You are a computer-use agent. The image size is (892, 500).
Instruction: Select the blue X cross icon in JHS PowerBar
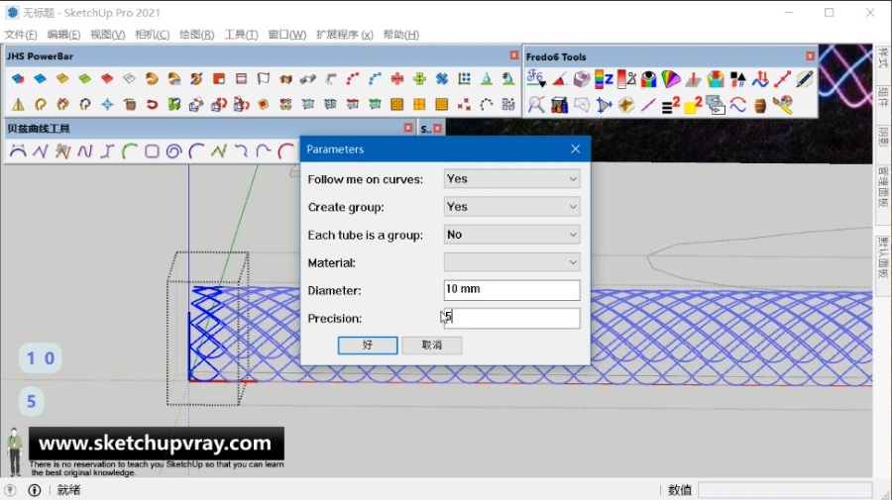pos(441,78)
